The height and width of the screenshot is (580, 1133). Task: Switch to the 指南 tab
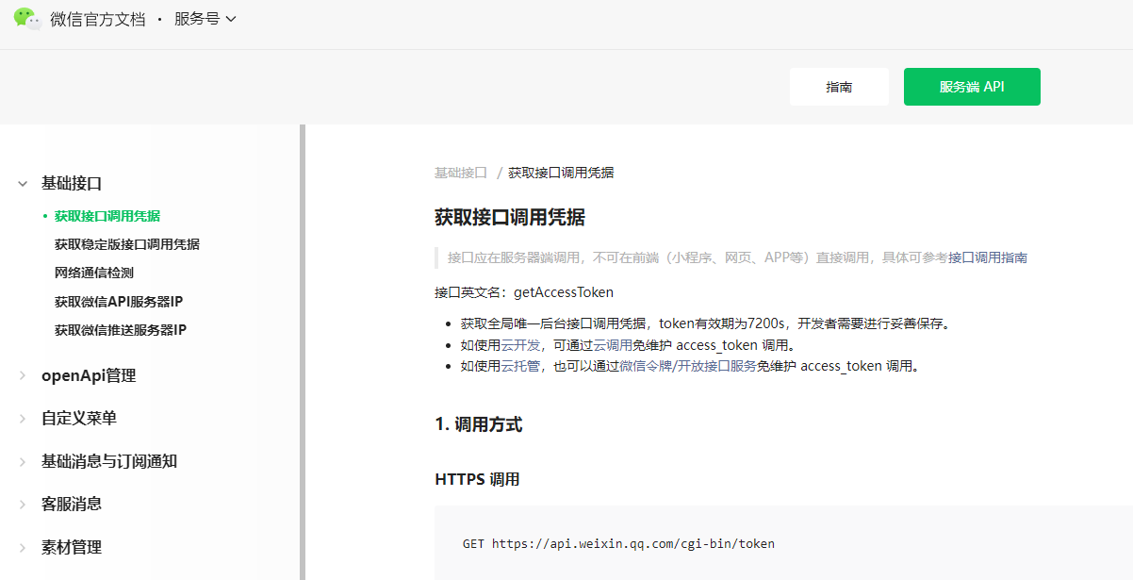[839, 87]
